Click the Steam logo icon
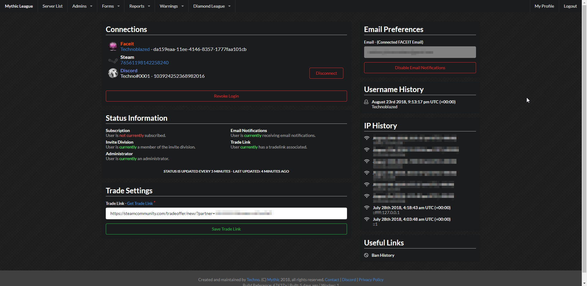The image size is (587, 286). coord(113,60)
